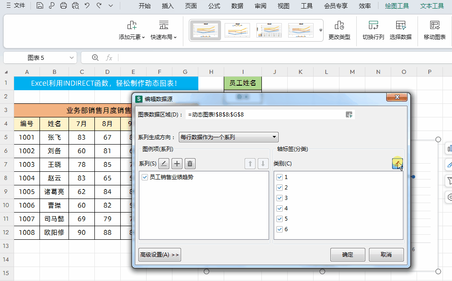Switch to the 绘图工具 tab
Image resolution: width=452 pixels, height=281 pixels.
point(397,6)
